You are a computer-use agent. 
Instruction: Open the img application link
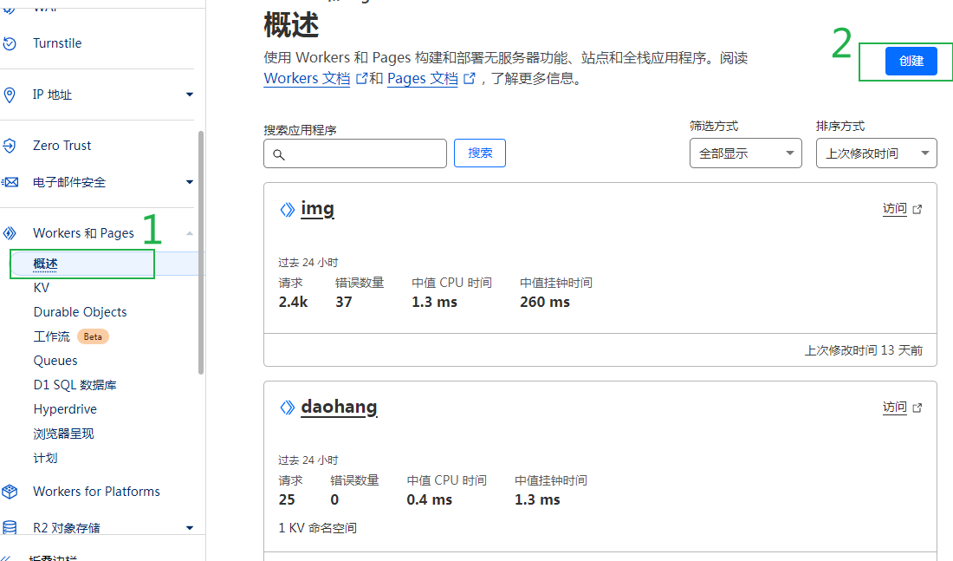click(x=317, y=209)
